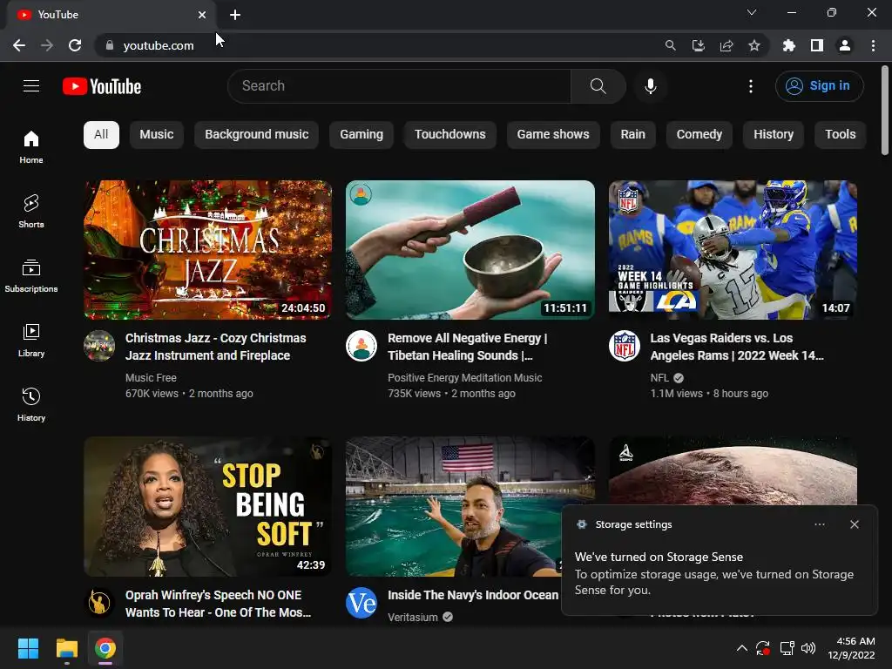Go to Home in sidebar

coord(31,146)
